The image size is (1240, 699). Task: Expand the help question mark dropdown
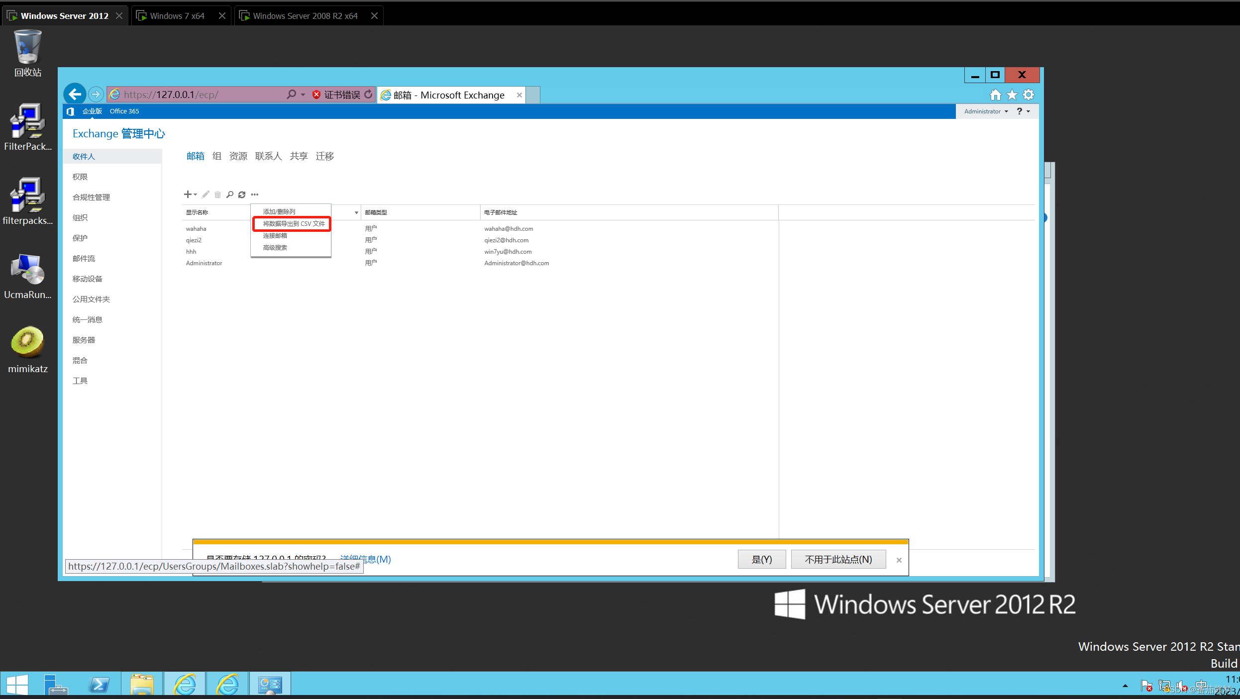tap(1023, 111)
